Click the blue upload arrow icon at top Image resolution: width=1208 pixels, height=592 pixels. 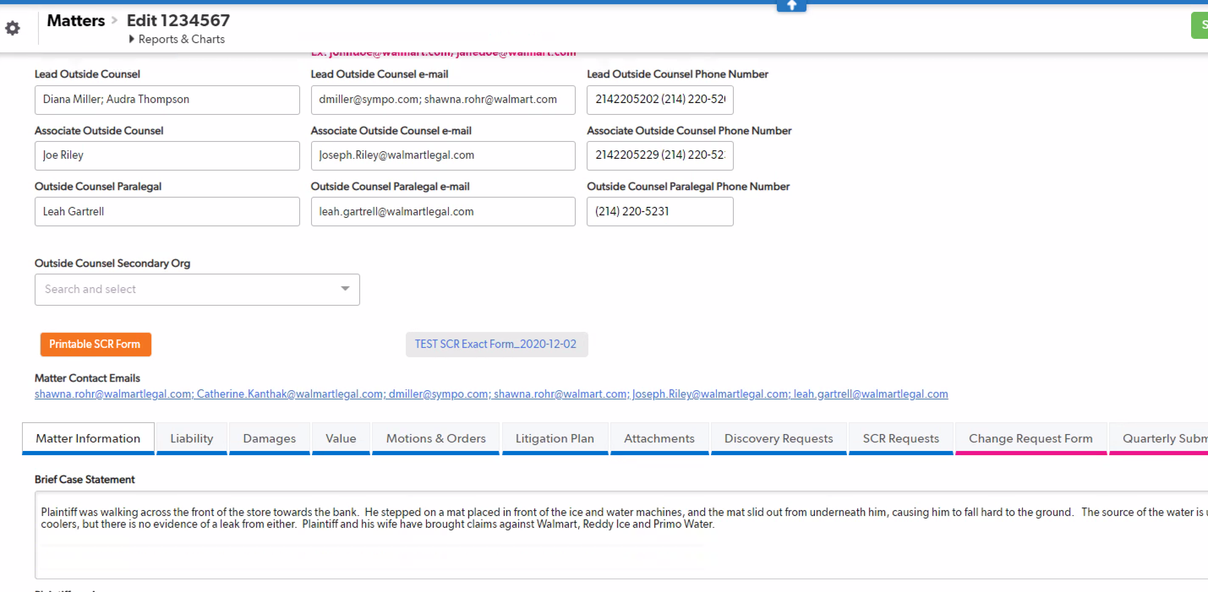[x=791, y=5]
